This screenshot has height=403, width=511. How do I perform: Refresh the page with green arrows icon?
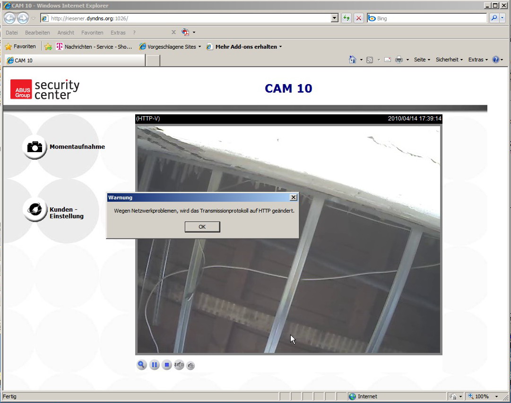click(346, 18)
